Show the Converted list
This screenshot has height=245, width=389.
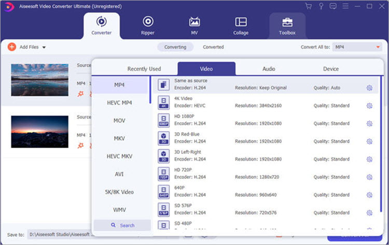[213, 47]
